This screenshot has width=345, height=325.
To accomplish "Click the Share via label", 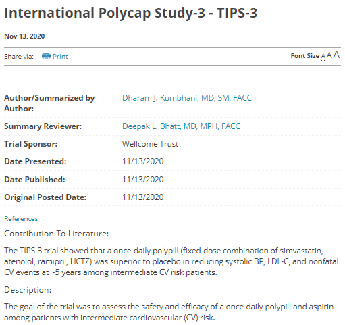I will point(19,57).
